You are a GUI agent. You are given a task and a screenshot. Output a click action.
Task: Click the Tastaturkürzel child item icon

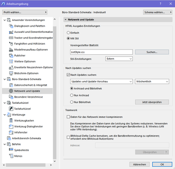11,109
